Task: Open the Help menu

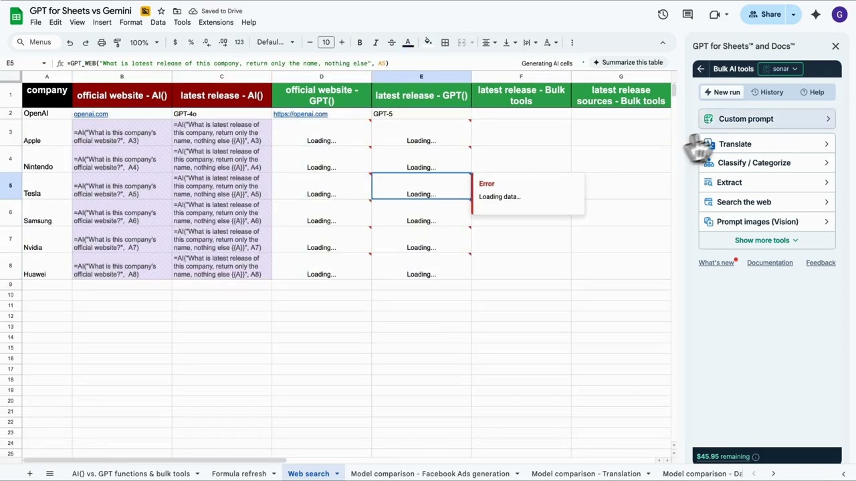Action: [249, 23]
